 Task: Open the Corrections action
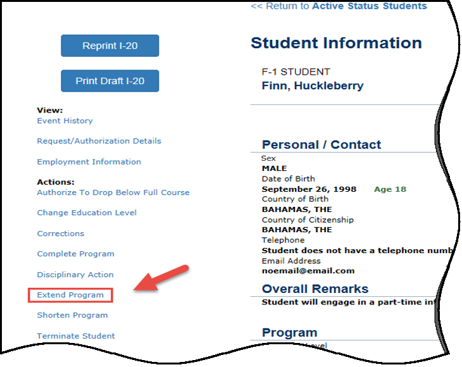click(60, 233)
